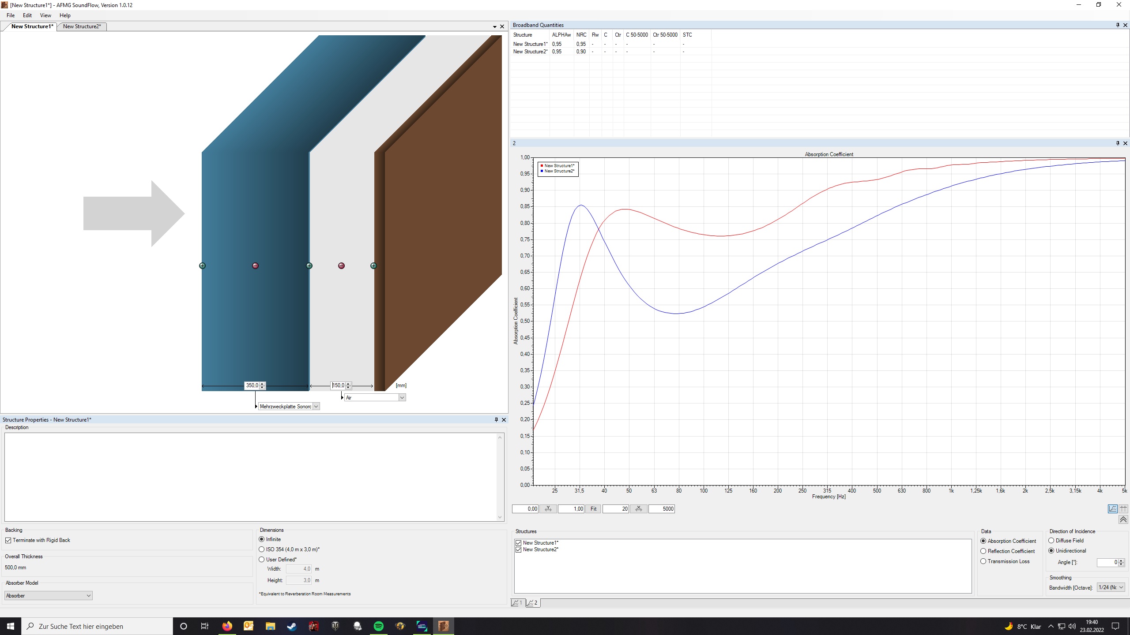
Task: Switch to the graph view icon
Action: (x=1112, y=509)
